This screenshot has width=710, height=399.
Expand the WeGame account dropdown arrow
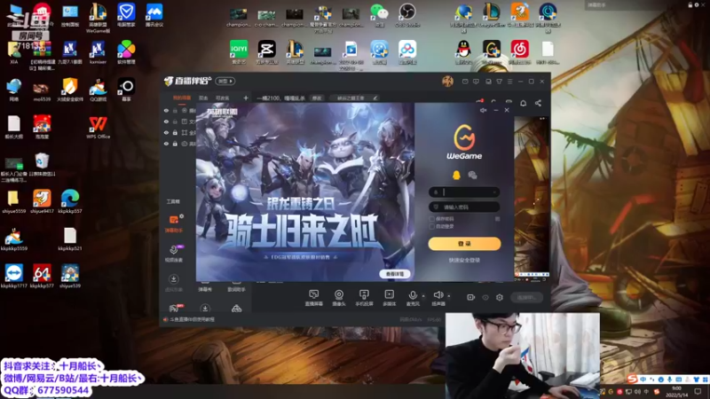point(494,192)
